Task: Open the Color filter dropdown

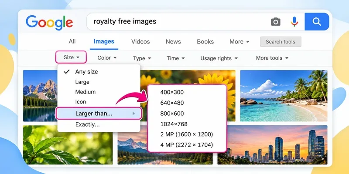Action: [107, 58]
